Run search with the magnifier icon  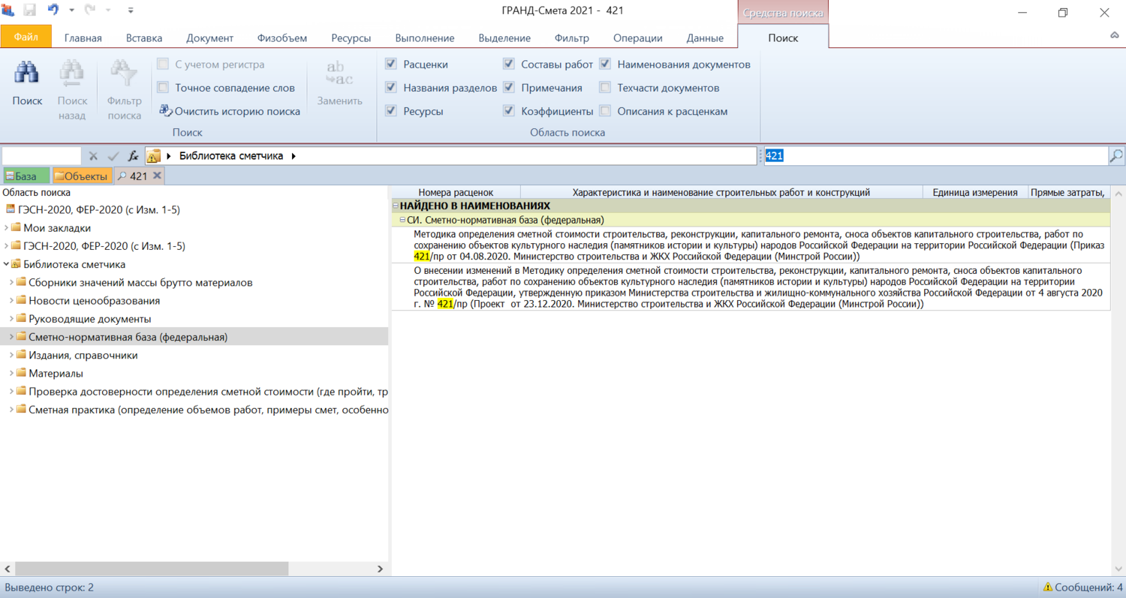pyautogui.click(x=1116, y=156)
